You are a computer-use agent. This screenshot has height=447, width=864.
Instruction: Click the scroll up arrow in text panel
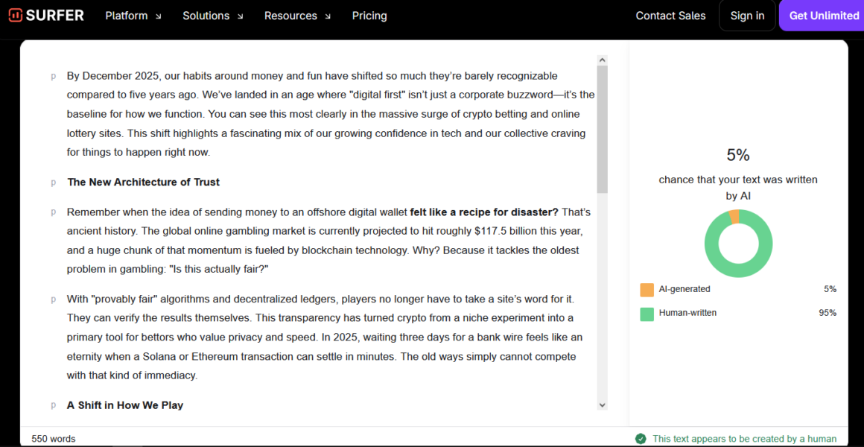603,60
